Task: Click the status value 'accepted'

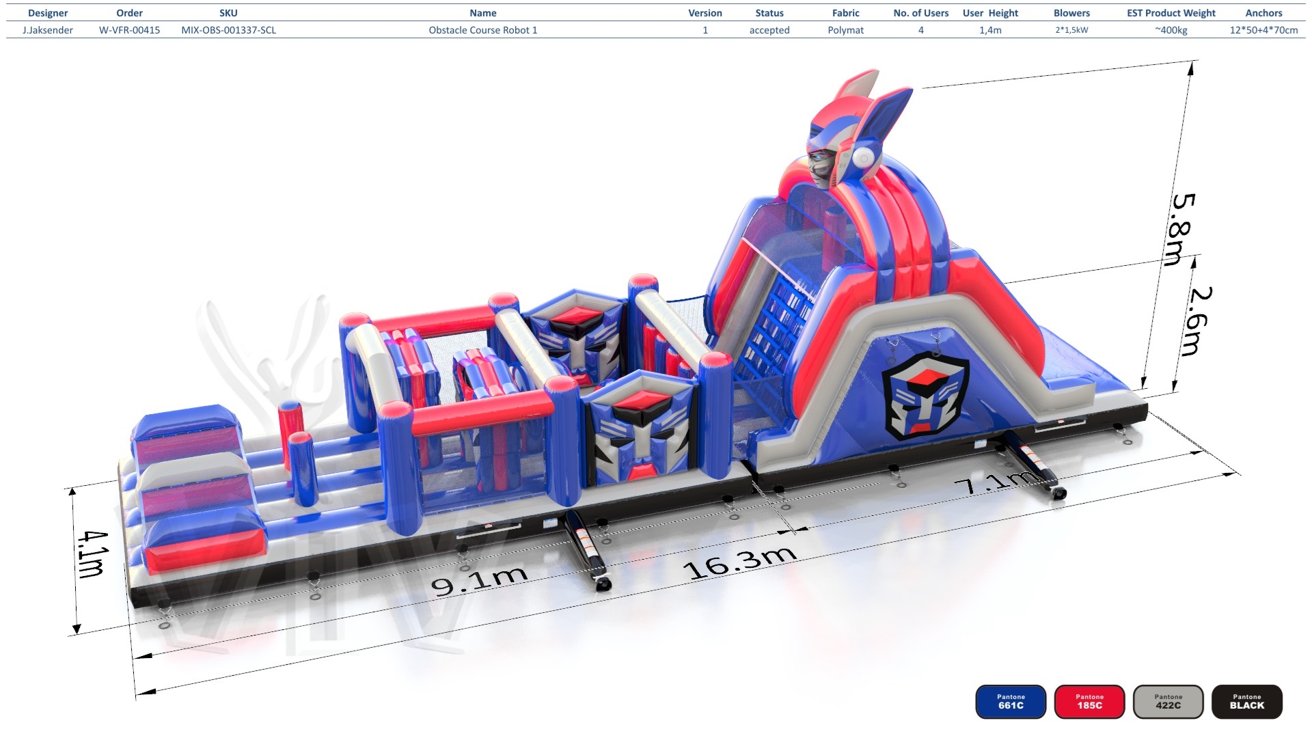Action: (769, 30)
